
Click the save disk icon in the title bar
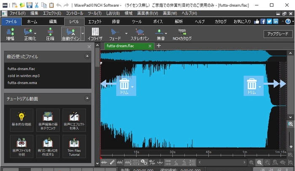29,5
